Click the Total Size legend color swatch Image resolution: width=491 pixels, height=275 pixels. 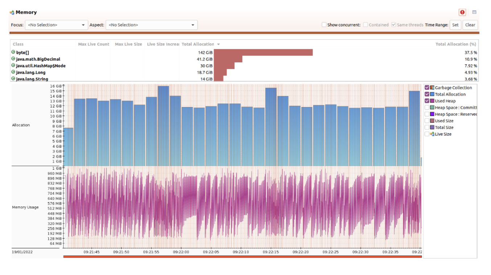click(x=432, y=127)
